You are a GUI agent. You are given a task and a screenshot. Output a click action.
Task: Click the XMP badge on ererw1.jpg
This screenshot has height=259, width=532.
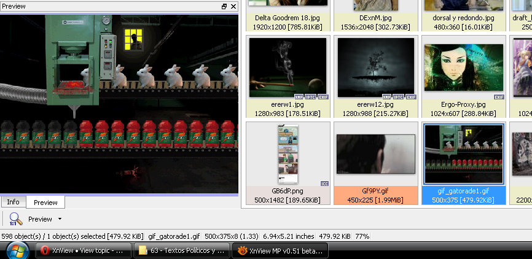point(299,97)
